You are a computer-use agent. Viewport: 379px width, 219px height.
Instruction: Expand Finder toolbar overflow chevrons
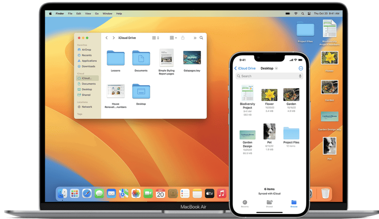(195, 38)
